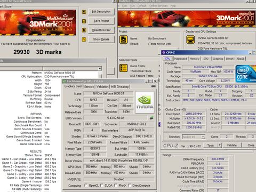Click the Memory Type GDDR3 field in GPU-Z
The image size is (256, 192).
[x=95, y=148]
